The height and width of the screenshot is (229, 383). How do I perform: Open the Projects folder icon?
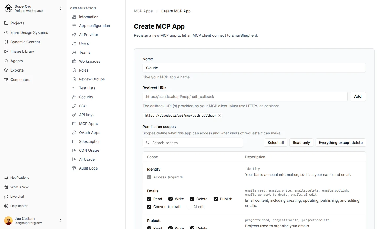coord(6,23)
